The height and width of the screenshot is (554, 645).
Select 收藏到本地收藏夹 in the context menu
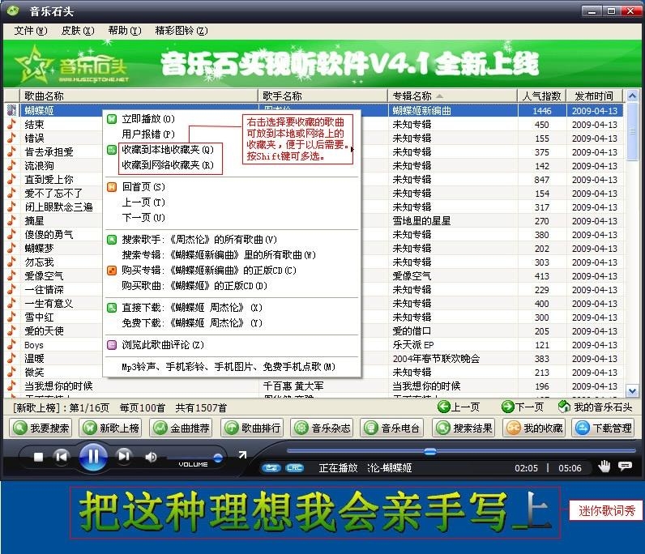click(x=167, y=150)
